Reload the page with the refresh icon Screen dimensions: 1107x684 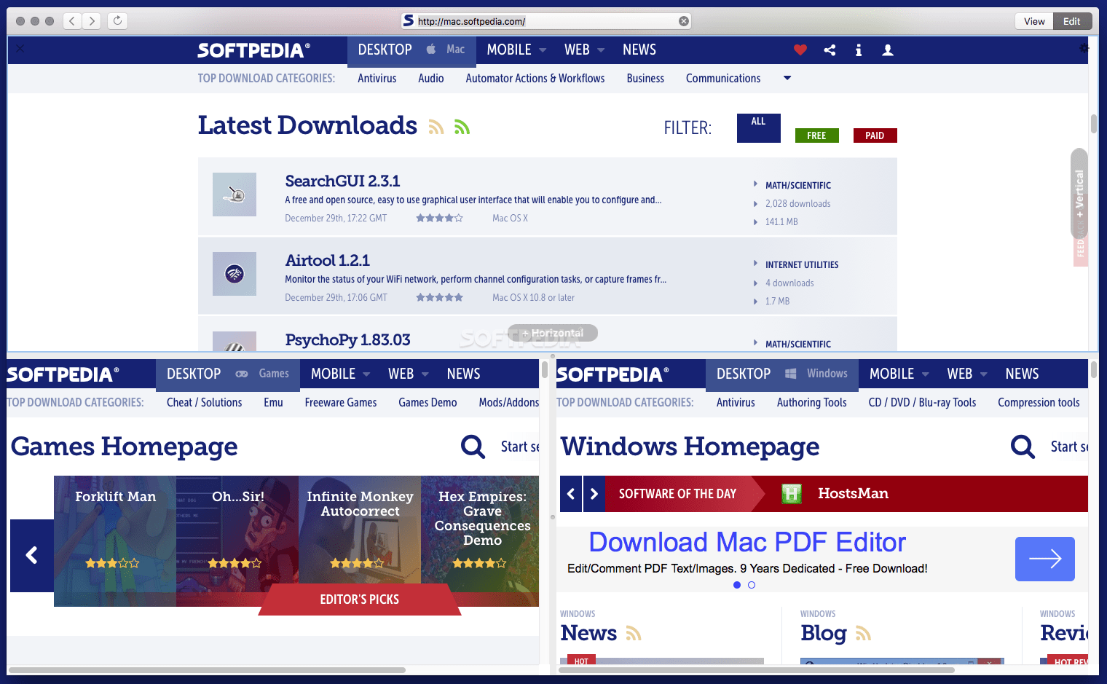pyautogui.click(x=117, y=21)
